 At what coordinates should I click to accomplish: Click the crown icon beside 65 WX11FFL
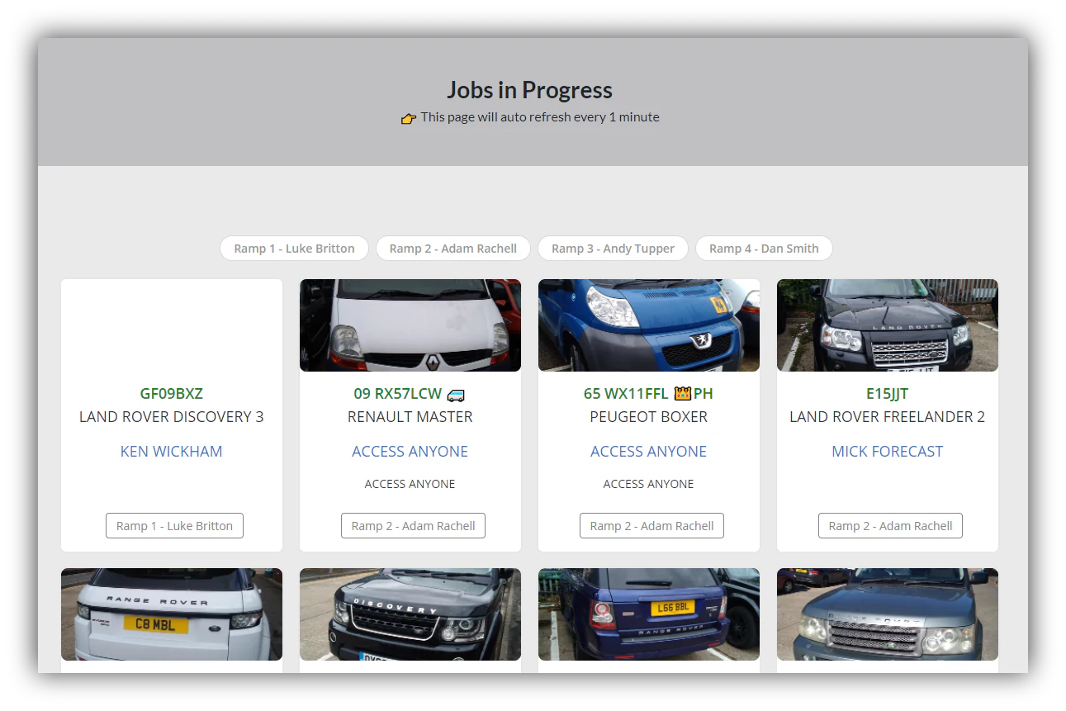tap(682, 394)
